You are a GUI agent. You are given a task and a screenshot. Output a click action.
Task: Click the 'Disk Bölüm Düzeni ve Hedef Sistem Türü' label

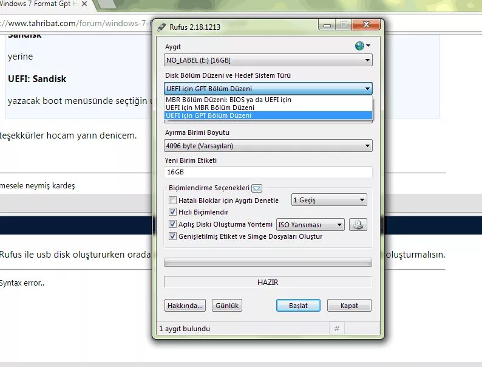click(228, 75)
